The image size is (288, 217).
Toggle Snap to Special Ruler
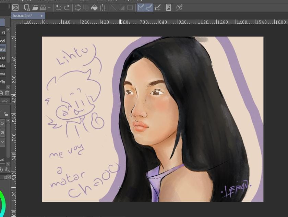pos(149,8)
